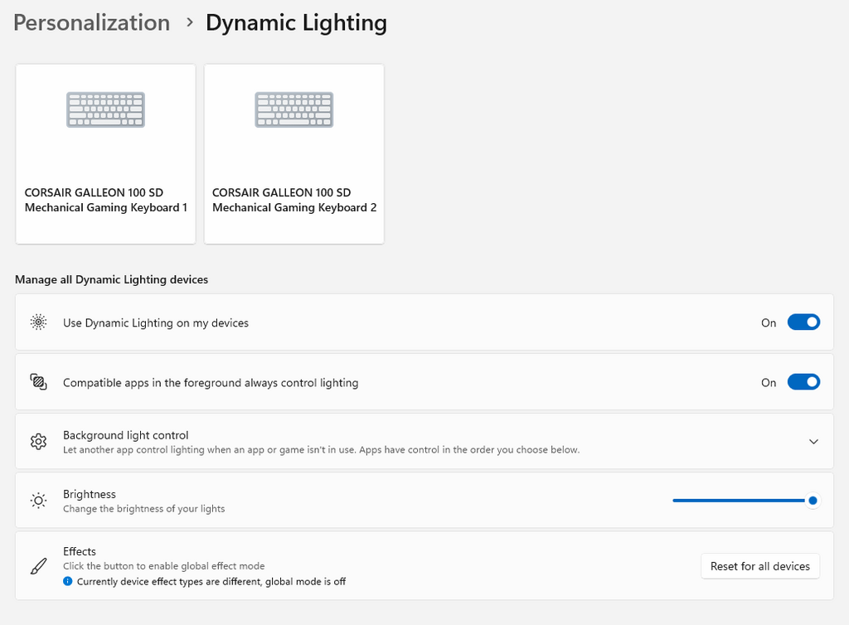The width and height of the screenshot is (849, 625).
Task: Collapse Background light control via its chevron
Action: (813, 441)
